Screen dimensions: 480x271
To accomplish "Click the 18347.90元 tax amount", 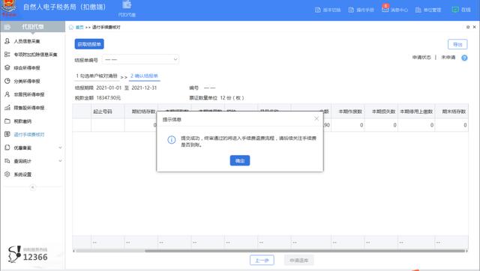I will tap(108, 98).
